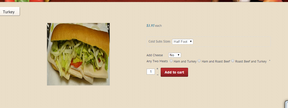Expand the Add Cheese dropdown
This screenshot has height=108, width=288.
click(175, 55)
